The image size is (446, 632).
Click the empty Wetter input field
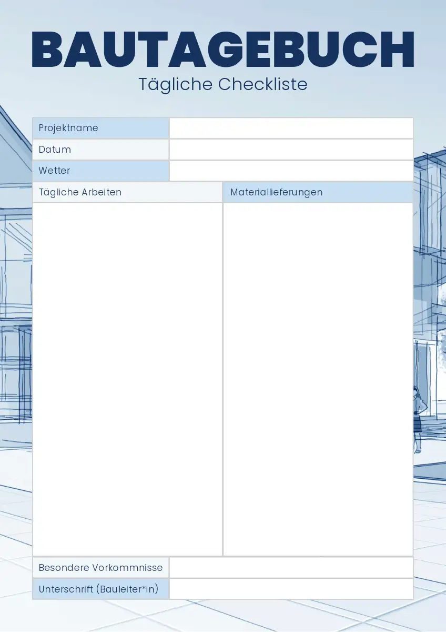[291, 171]
